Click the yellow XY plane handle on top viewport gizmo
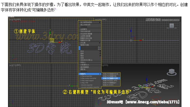The width and height of the screenshot is (190, 107). (52, 40)
